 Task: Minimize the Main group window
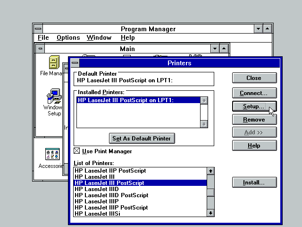(215, 48)
